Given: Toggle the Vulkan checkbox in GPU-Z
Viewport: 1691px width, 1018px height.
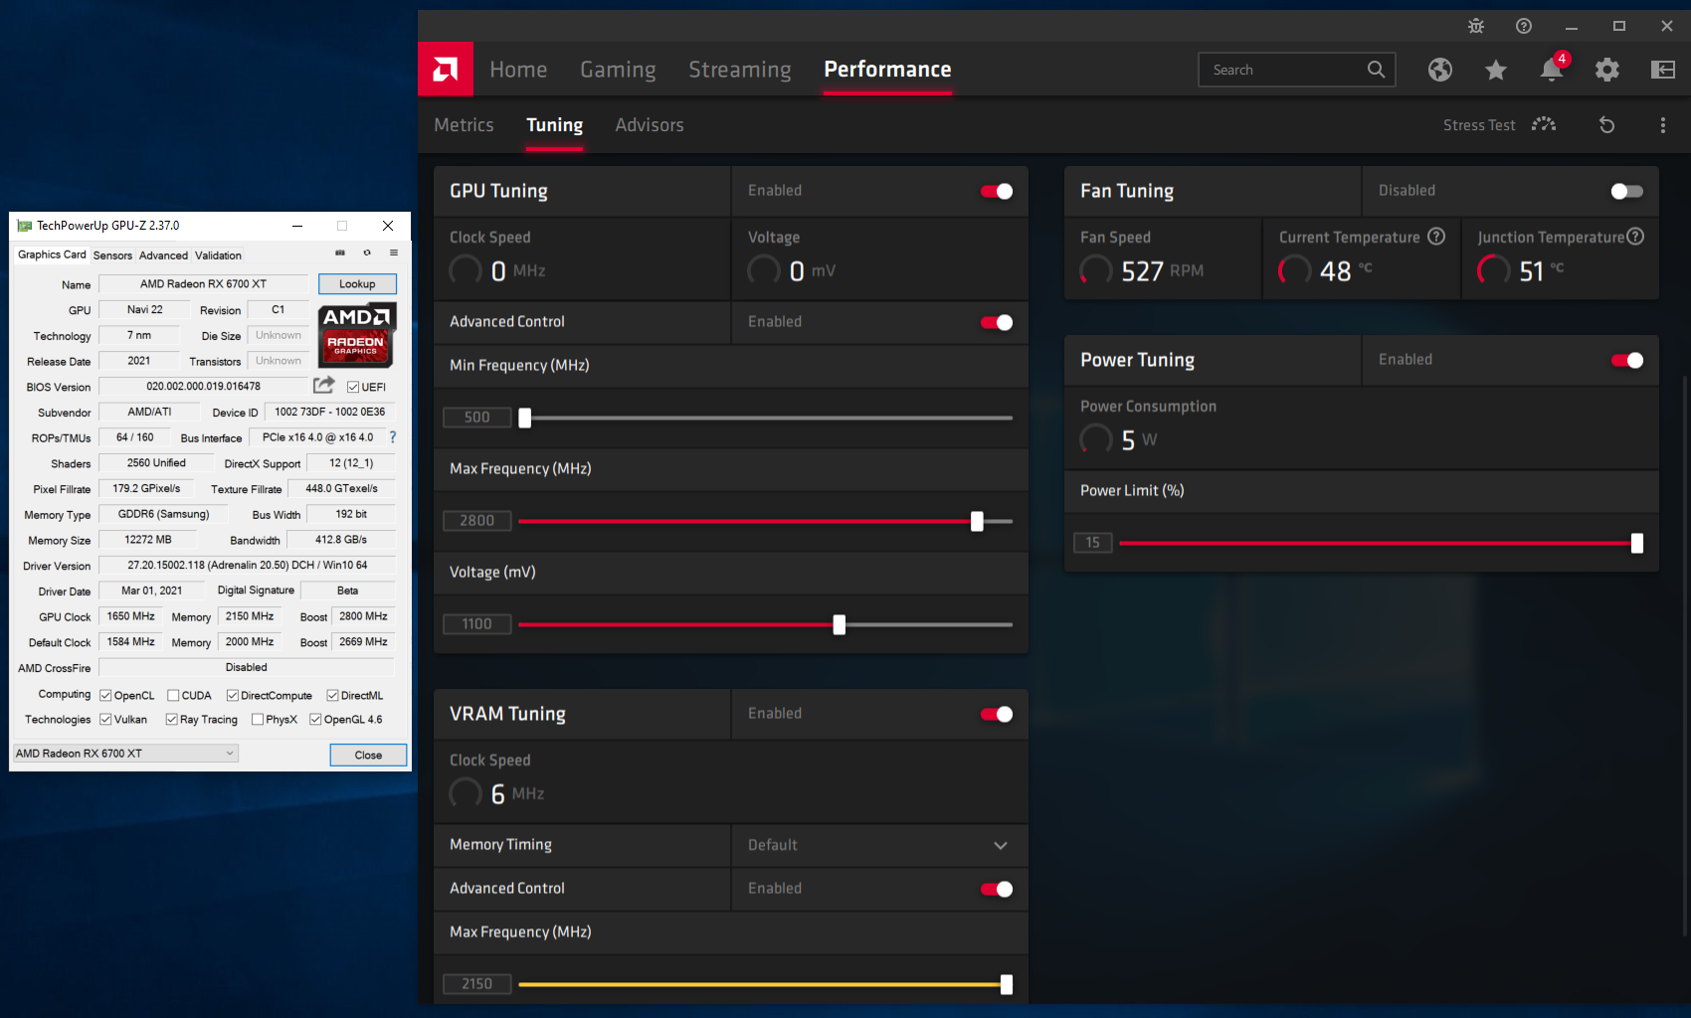Looking at the screenshot, I should point(105,720).
